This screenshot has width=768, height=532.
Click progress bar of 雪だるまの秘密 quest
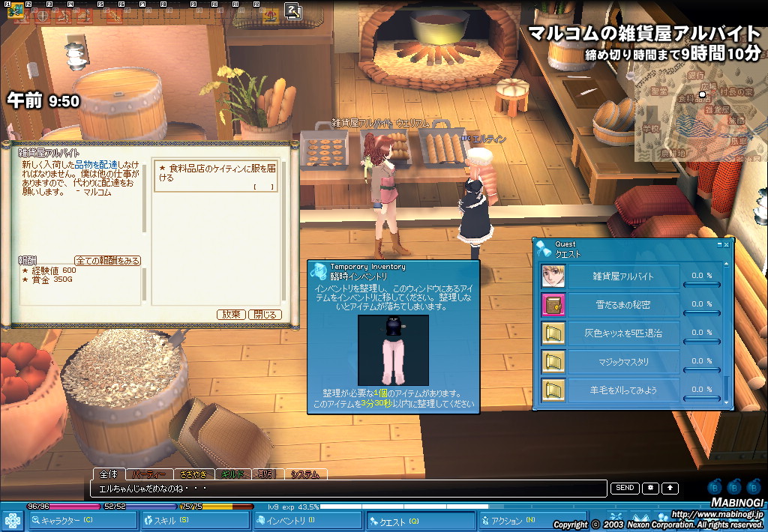click(702, 312)
